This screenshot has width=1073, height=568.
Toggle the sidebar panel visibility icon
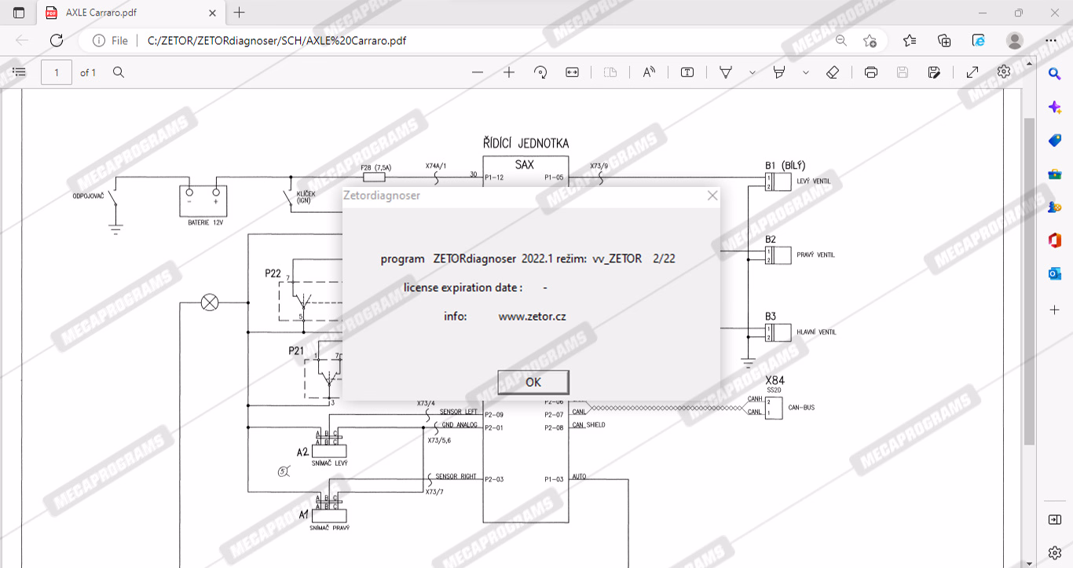click(1055, 520)
